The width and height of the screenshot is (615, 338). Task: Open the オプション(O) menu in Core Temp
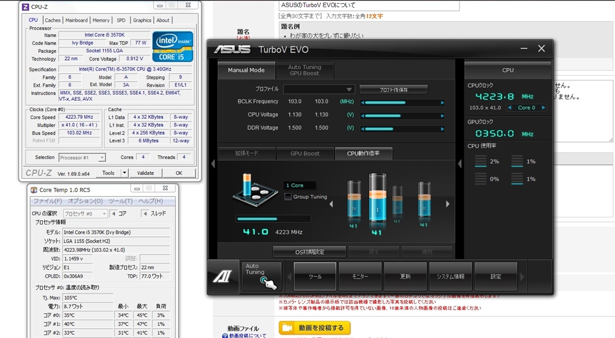pyautogui.click(x=85, y=201)
